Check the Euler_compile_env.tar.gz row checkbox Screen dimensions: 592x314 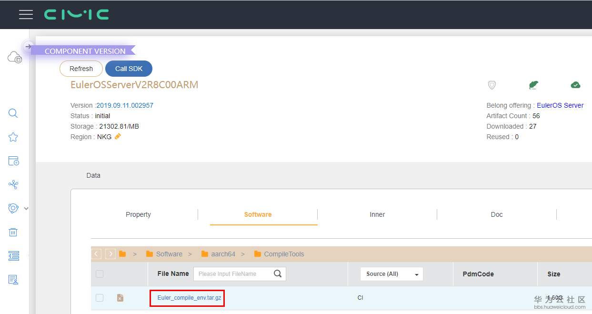(100, 298)
